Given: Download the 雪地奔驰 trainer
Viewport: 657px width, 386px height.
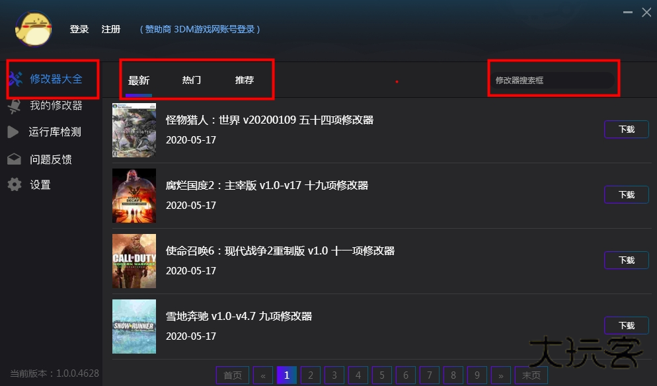Looking at the screenshot, I should coord(626,325).
